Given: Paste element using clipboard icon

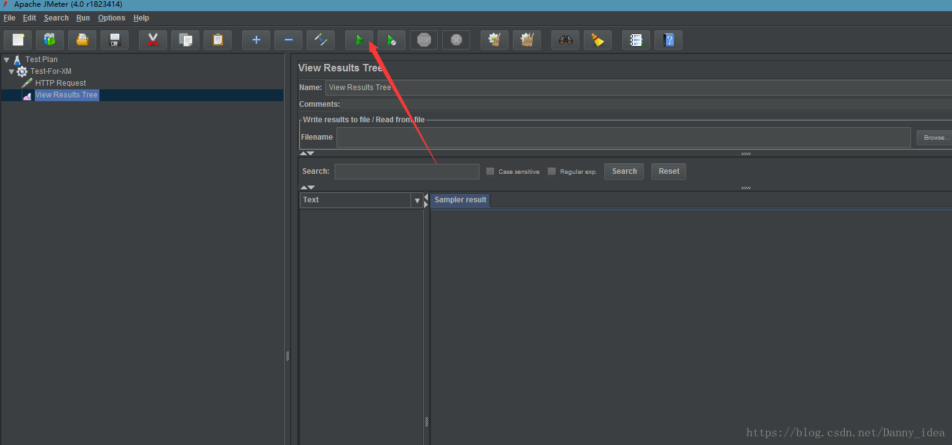Looking at the screenshot, I should 217,40.
